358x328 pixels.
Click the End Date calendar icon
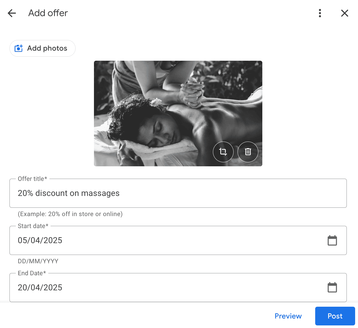tap(332, 287)
